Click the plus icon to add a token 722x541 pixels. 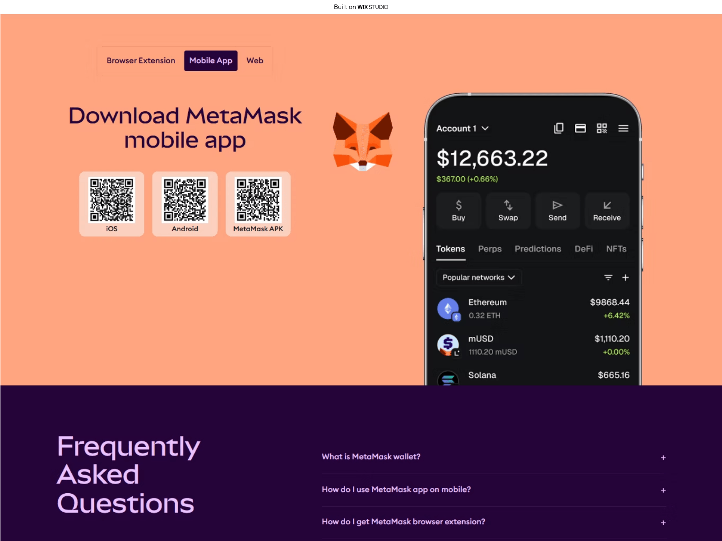click(x=625, y=278)
